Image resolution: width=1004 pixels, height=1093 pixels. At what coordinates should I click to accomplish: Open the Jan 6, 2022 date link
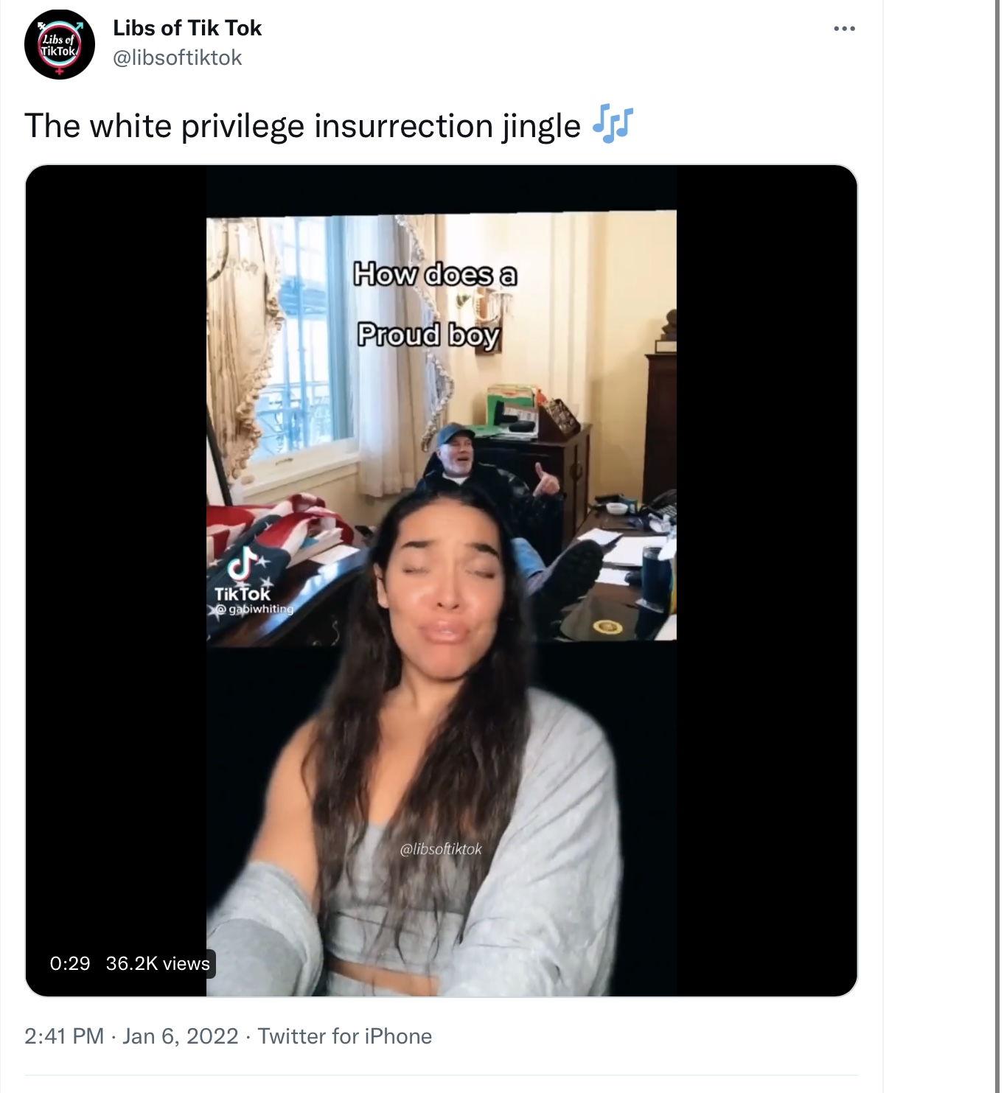tap(181, 1036)
